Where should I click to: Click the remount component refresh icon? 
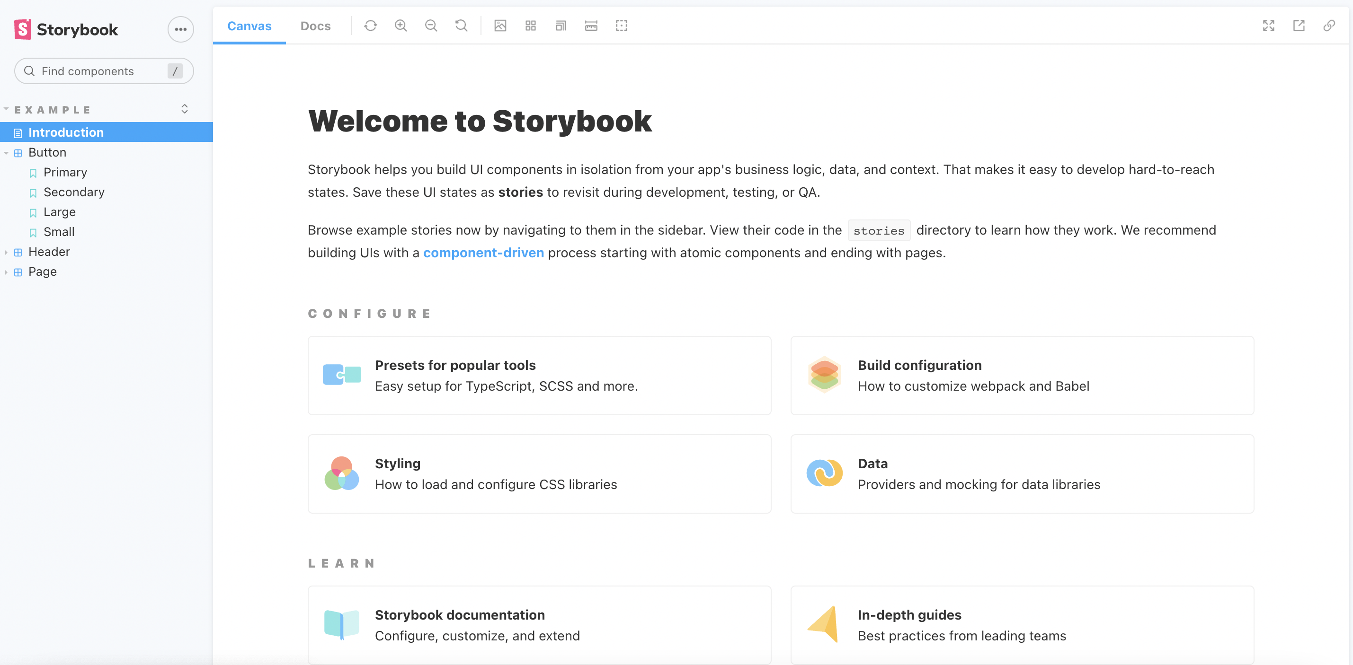[x=370, y=26]
